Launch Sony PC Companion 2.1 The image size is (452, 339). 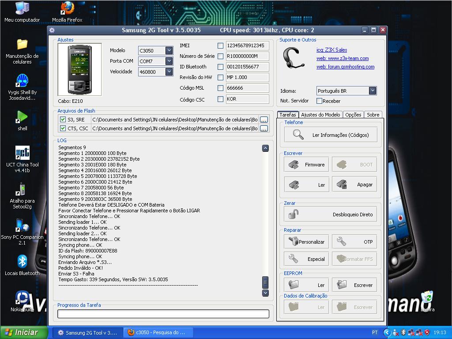tap(22, 232)
